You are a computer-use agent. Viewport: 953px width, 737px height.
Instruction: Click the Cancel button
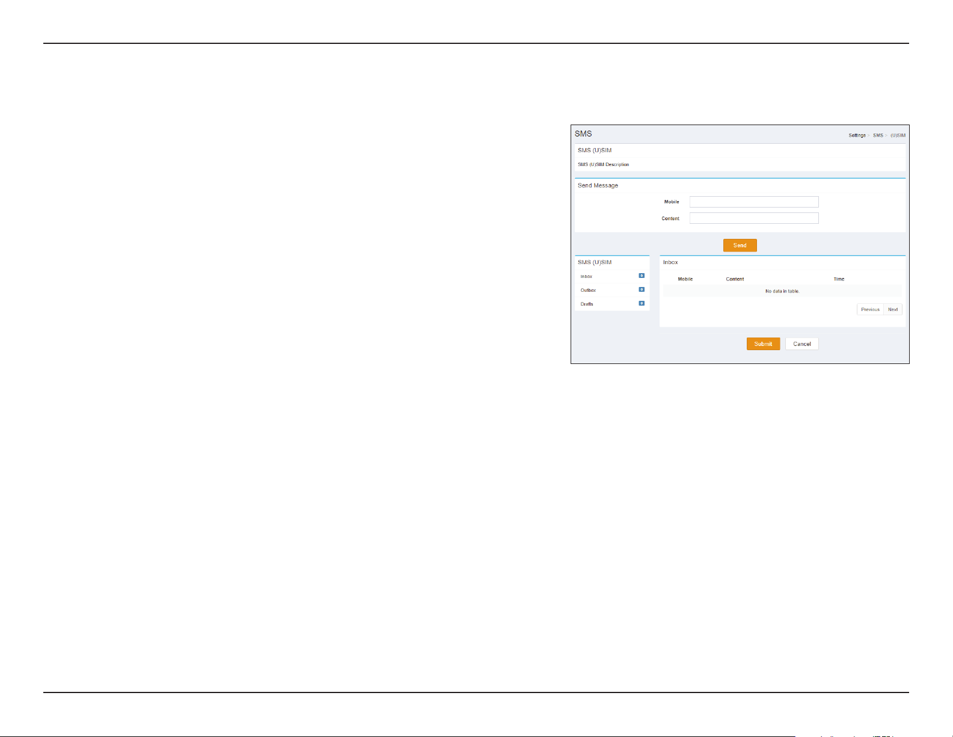click(x=802, y=344)
